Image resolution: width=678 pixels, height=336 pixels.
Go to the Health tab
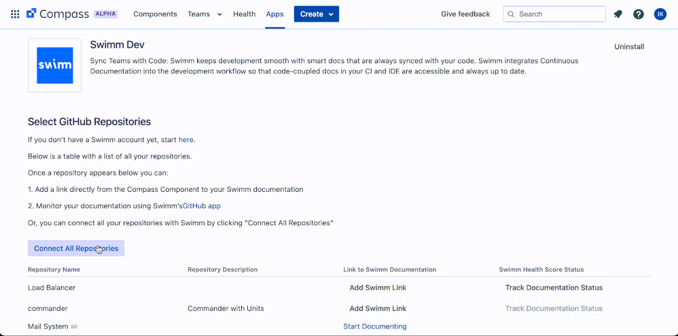[245, 14]
